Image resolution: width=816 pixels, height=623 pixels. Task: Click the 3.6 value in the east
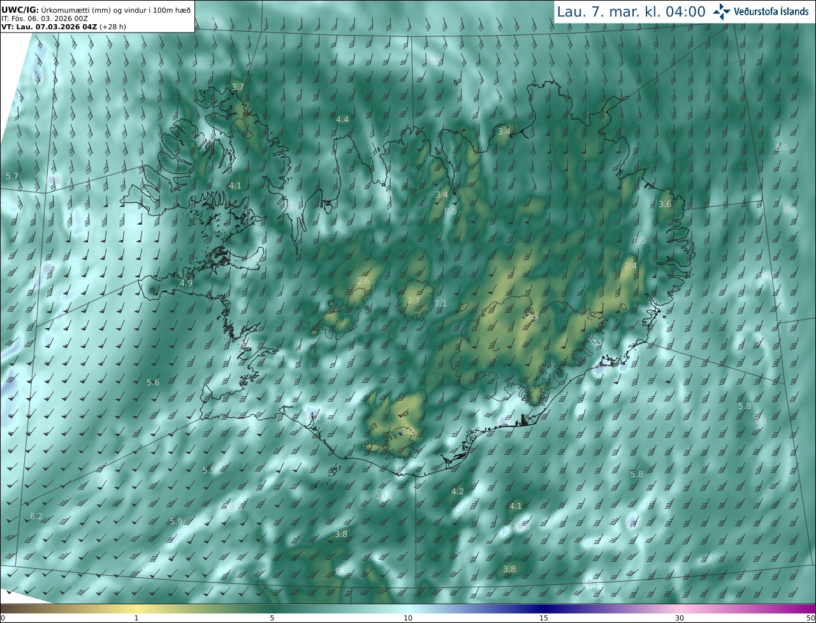click(x=665, y=204)
